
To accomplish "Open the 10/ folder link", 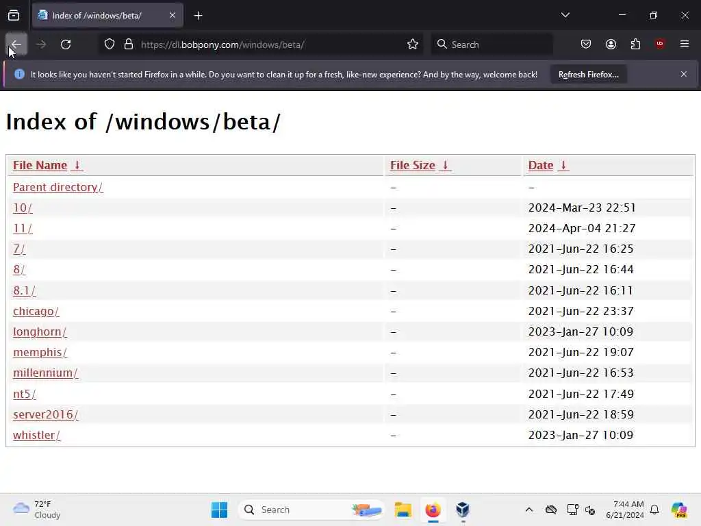I will coord(23,208).
